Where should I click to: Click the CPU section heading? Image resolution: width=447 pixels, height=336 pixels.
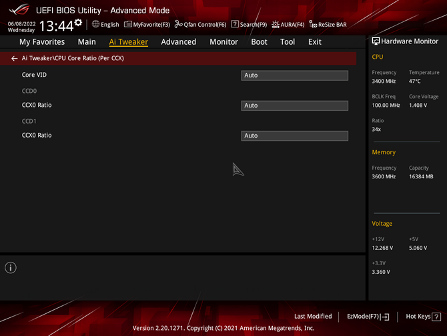[378, 57]
